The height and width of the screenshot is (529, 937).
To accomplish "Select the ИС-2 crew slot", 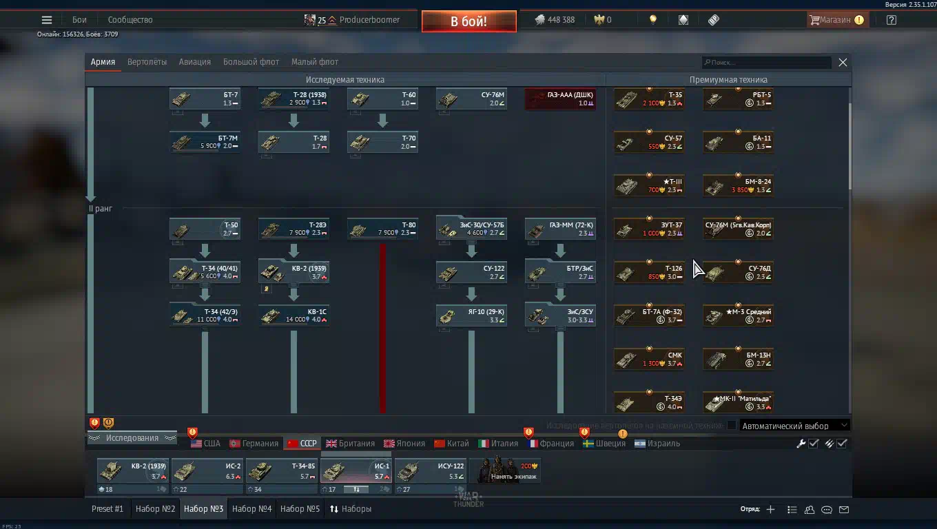I will [x=207, y=476].
